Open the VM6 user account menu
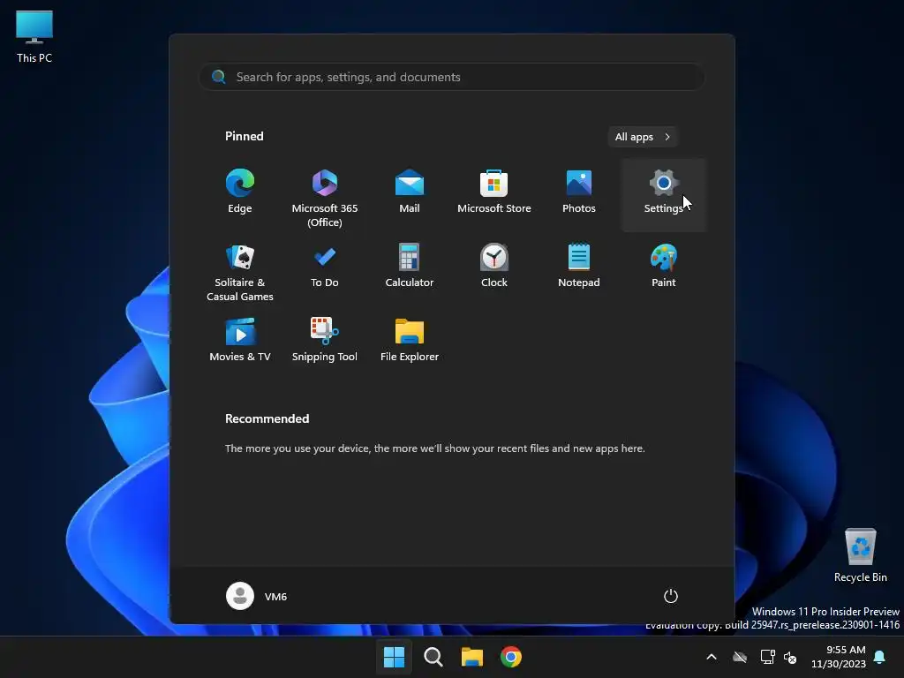Screen dimensions: 904x678 257,596
